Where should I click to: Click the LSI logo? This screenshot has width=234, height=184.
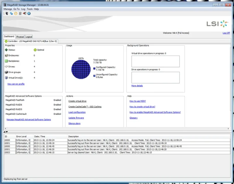(217, 24)
